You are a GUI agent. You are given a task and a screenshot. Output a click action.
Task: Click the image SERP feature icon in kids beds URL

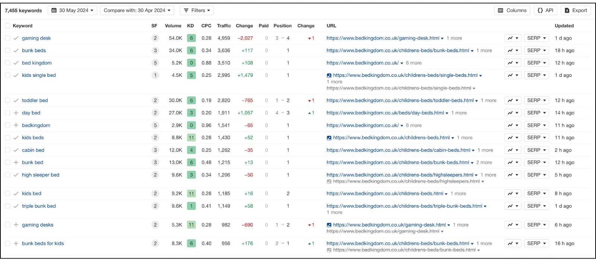click(329, 138)
